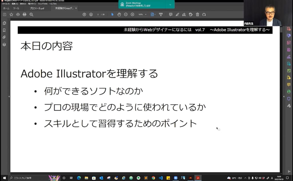
Task: Expand the left navigation pane arrow
Action: pyautogui.click(x=9, y=97)
